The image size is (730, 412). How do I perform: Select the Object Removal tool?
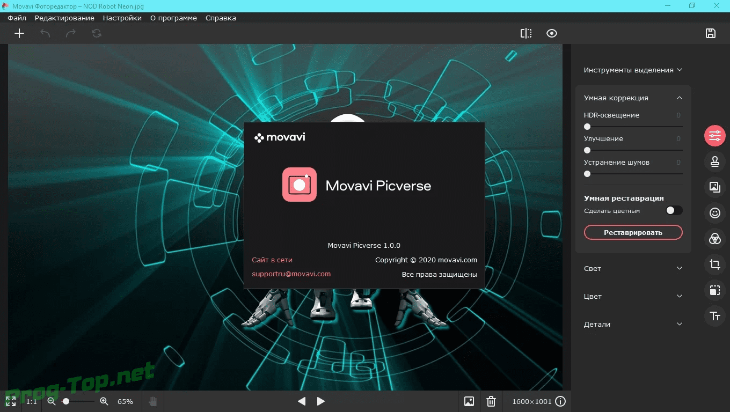pos(714,290)
